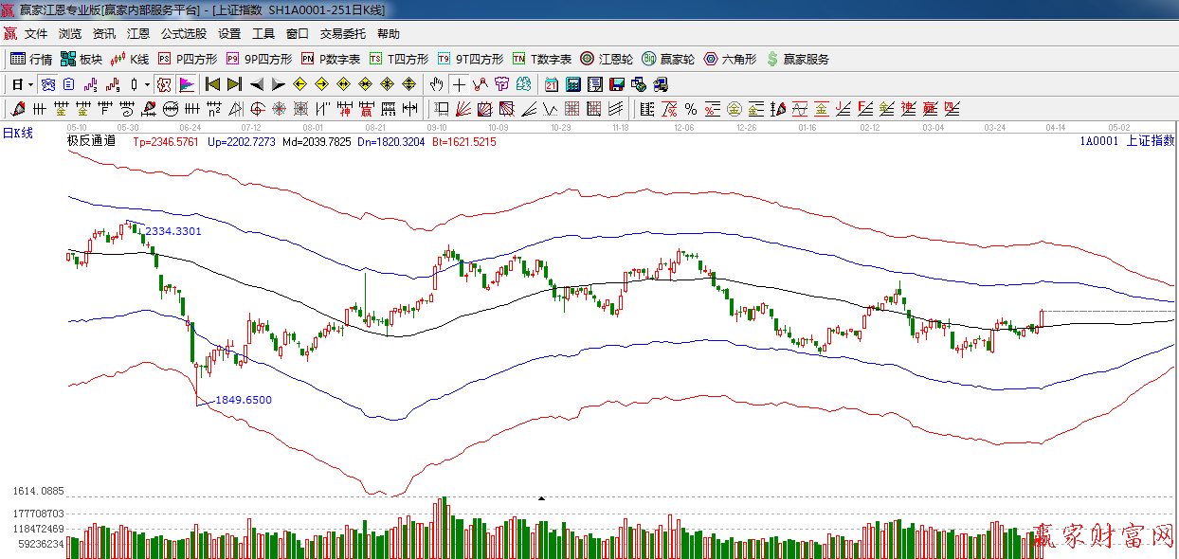Click the 日K线 label above the chart
The height and width of the screenshot is (559, 1179).
click(17, 133)
